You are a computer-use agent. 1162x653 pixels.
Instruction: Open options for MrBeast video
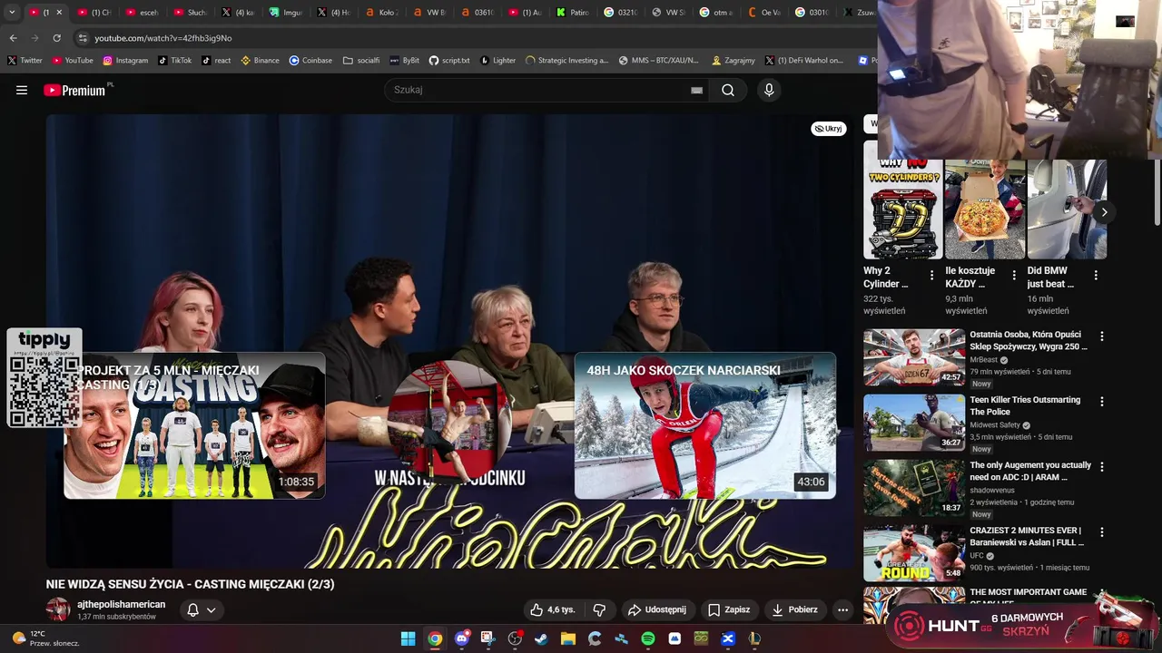point(1102,336)
